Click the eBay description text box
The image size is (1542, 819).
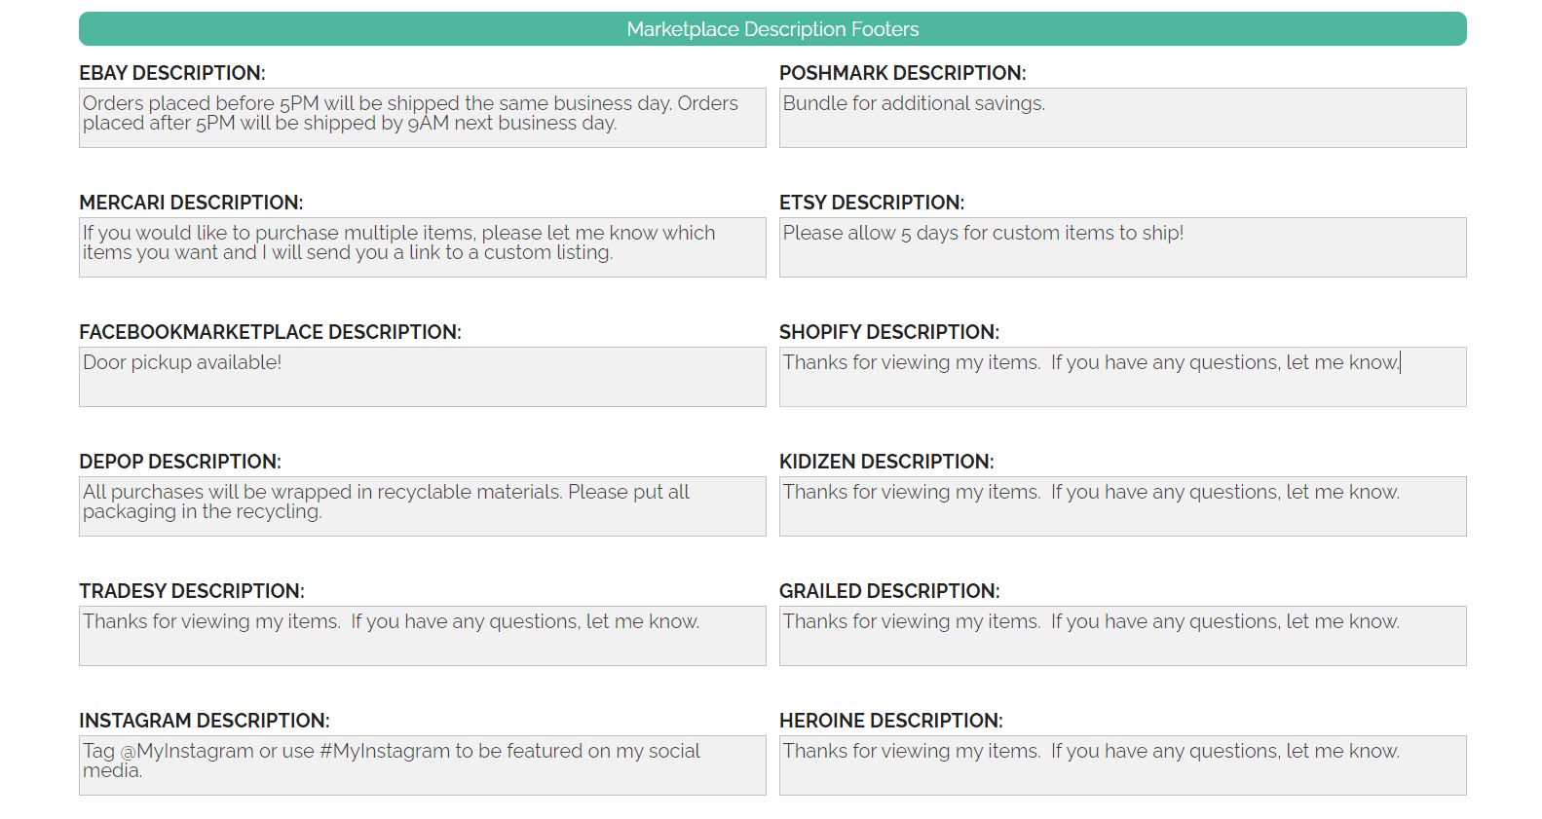(422, 118)
